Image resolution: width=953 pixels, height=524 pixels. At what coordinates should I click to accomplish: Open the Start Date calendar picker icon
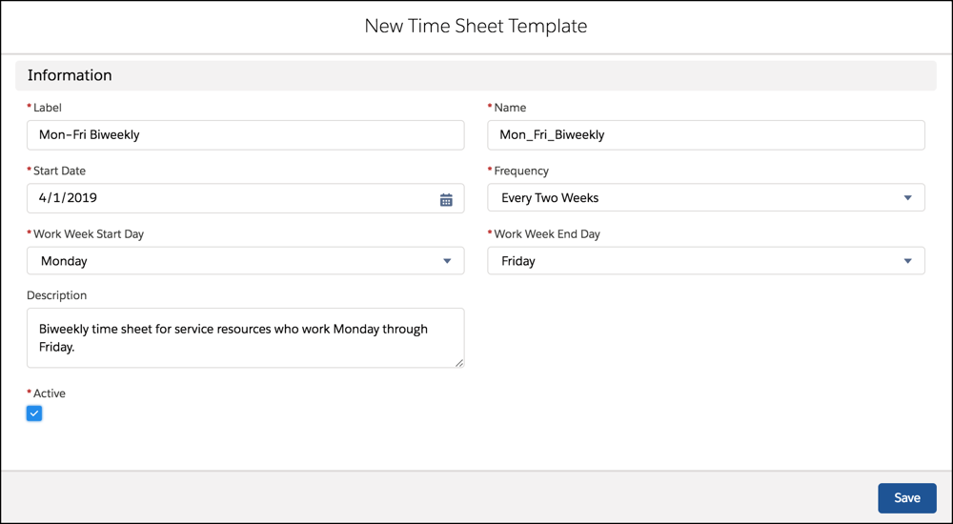tap(446, 199)
